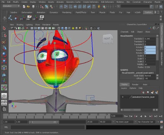The image size is (164, 135).
Task: Activate the Lasso select tool
Action: [4, 35]
